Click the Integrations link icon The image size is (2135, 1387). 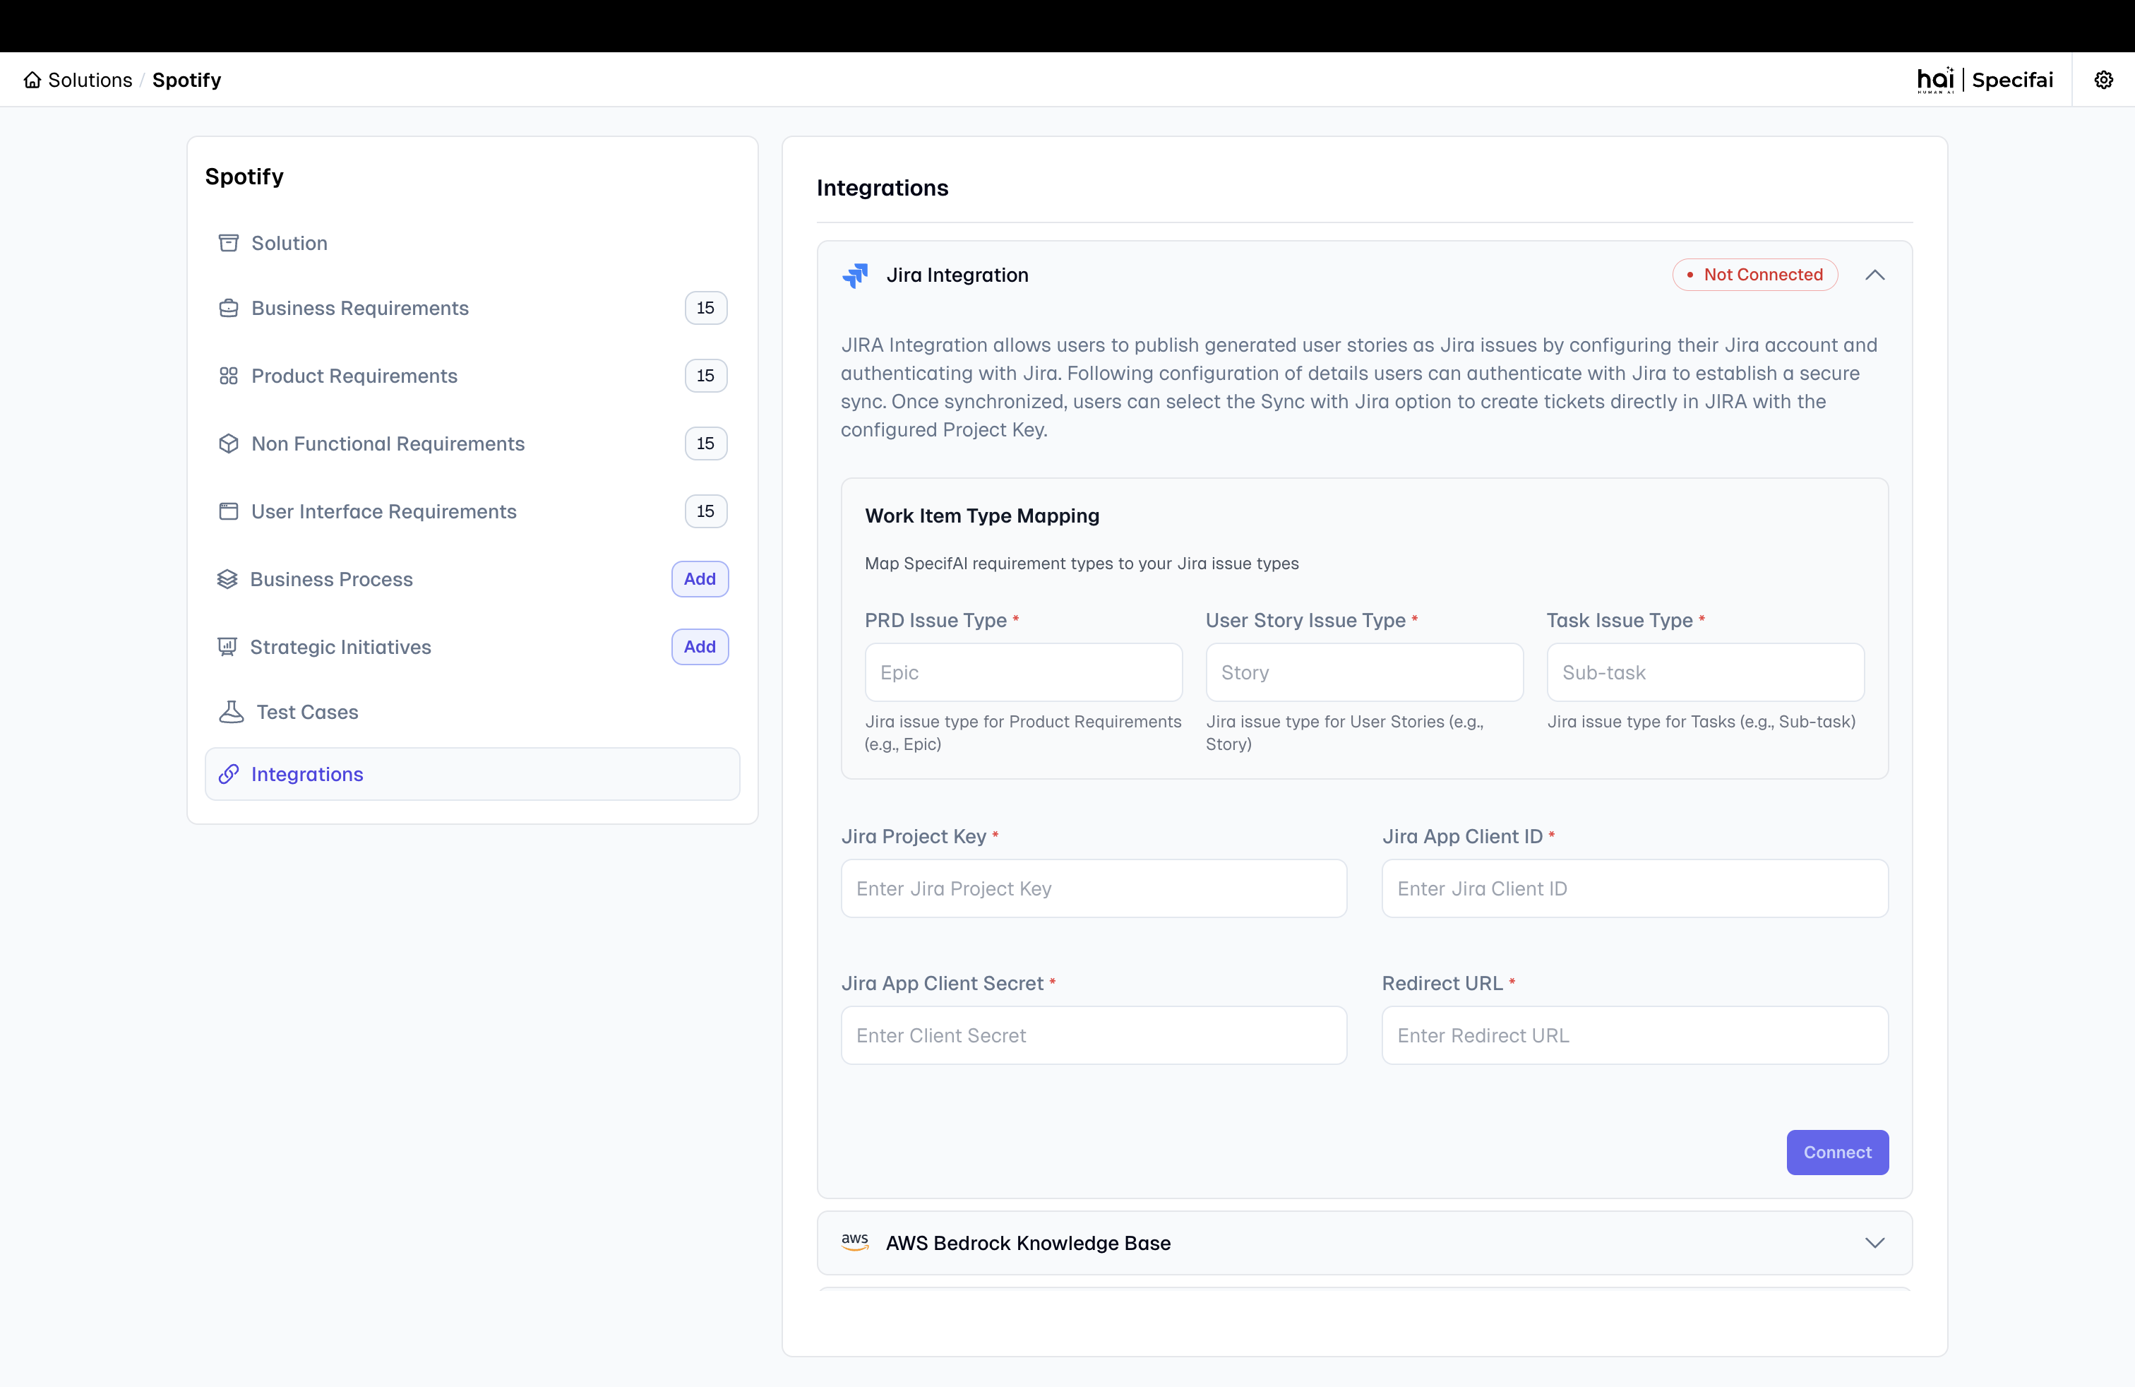(229, 773)
